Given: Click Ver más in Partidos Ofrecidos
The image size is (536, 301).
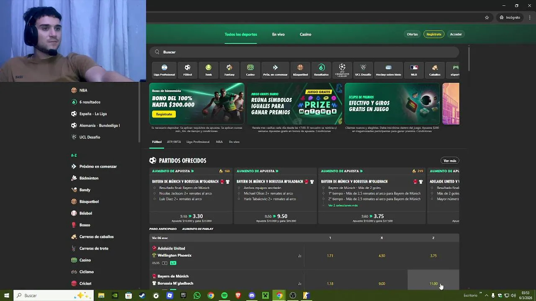Looking at the screenshot, I should coord(450,161).
